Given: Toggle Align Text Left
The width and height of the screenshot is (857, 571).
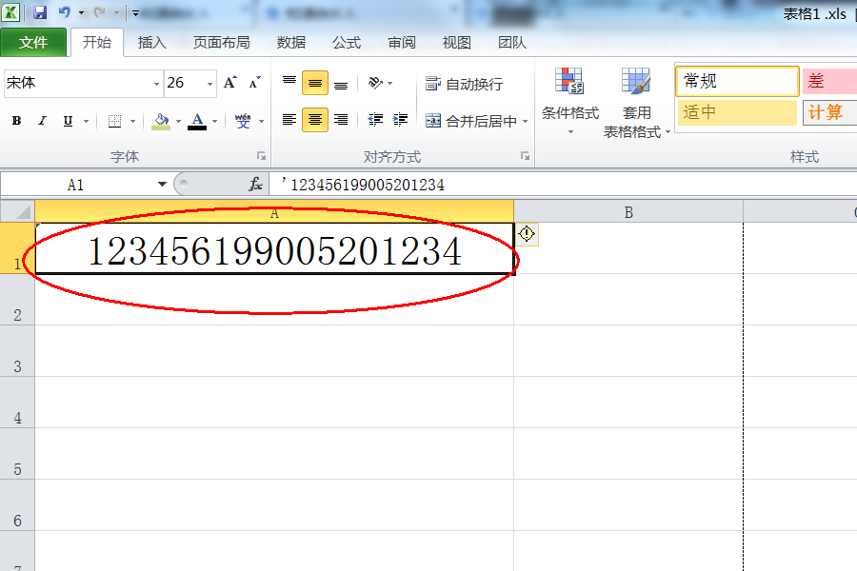Looking at the screenshot, I should (x=289, y=120).
